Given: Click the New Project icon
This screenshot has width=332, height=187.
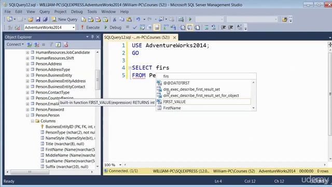Looking at the screenshot, I should pos(9,20).
